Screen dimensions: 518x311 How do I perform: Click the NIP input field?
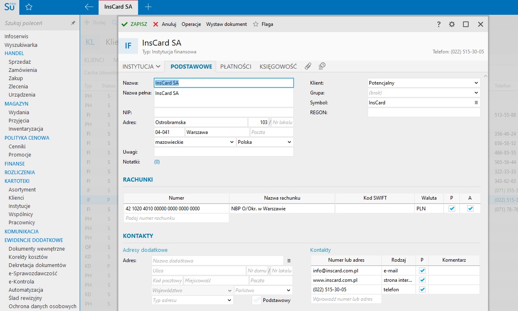coord(224,113)
